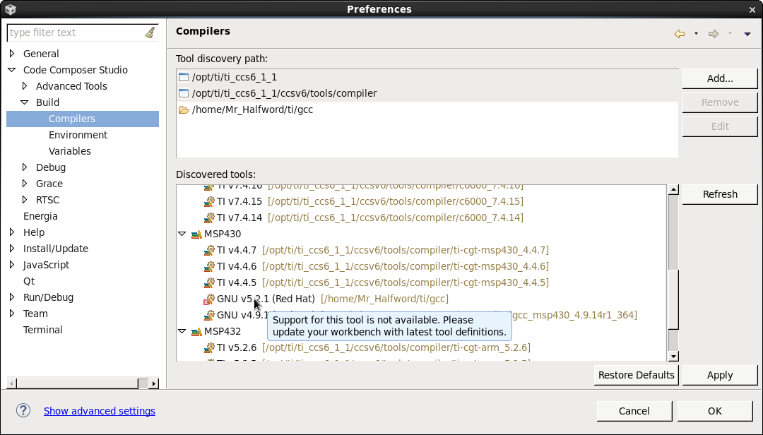Viewport: 763px width, 435px height.
Task: Click the GNU v5.2.1 error tool icon
Action: pyautogui.click(x=208, y=299)
